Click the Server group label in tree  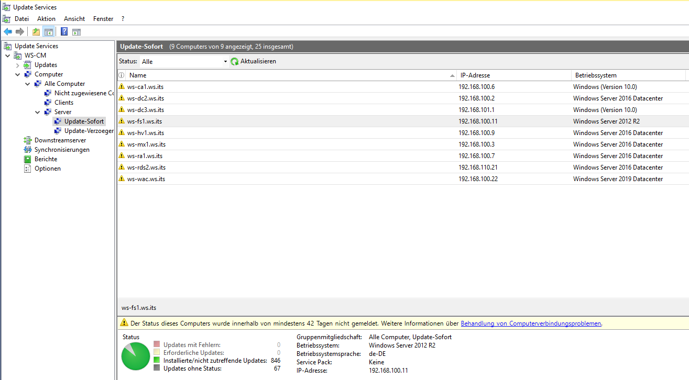[63, 112]
